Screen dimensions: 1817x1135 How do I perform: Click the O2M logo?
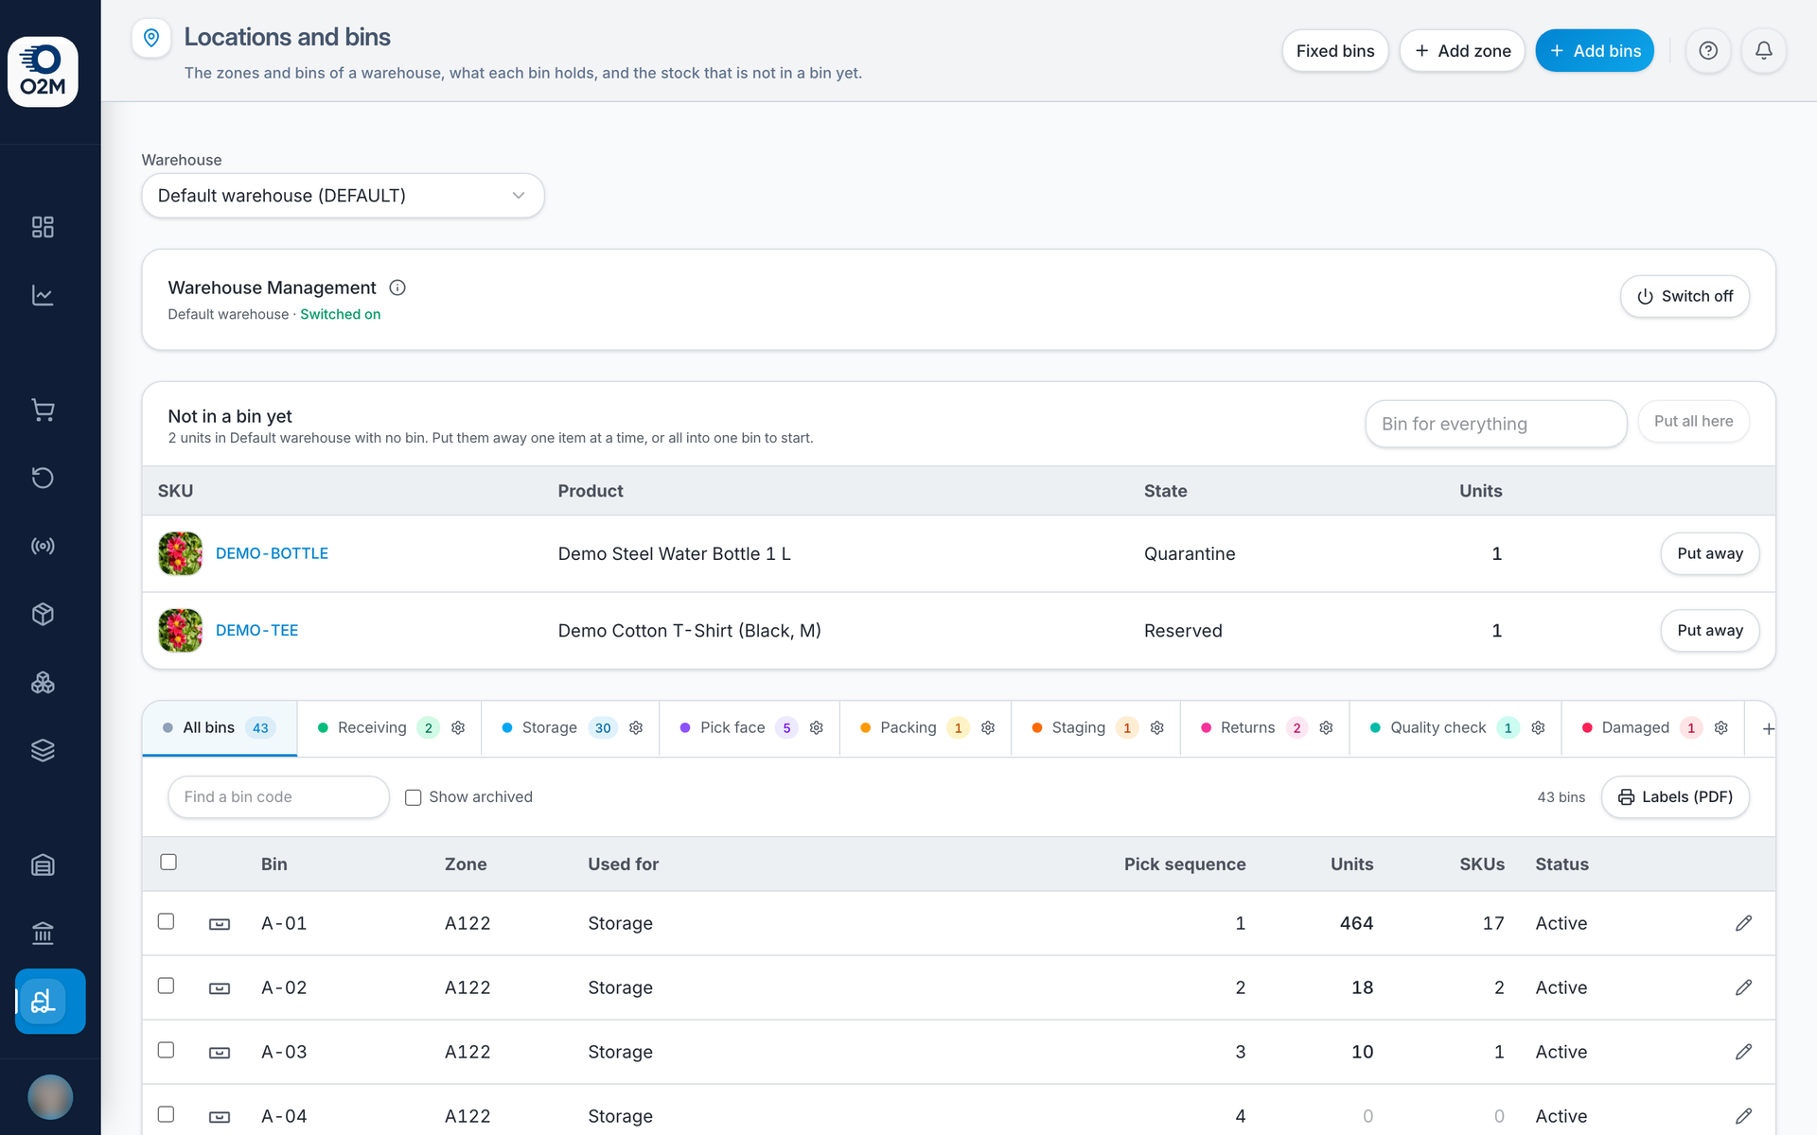click(43, 72)
